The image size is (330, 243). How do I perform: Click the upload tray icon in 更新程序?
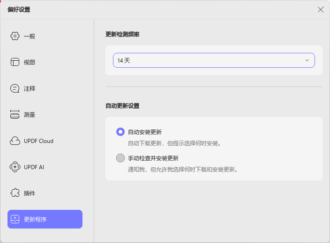(15, 219)
